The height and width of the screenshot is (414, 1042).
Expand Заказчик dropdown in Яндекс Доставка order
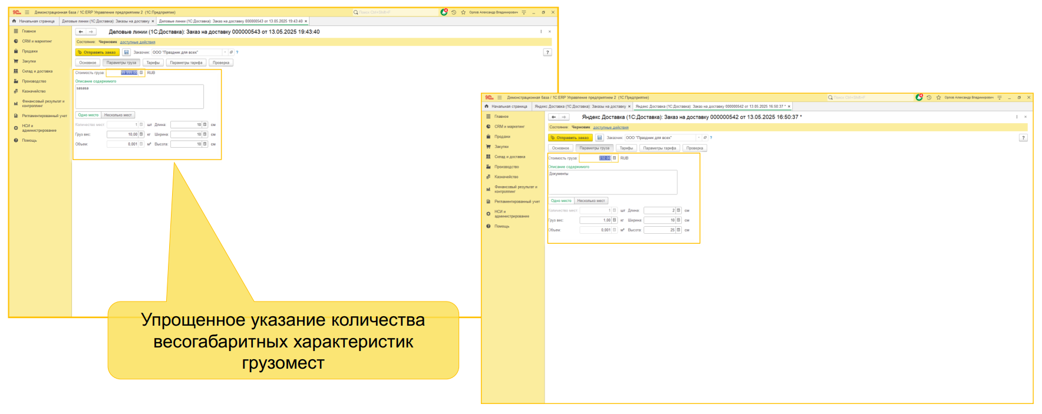(698, 138)
